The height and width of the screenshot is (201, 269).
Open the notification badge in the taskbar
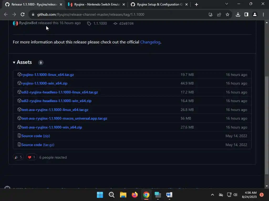coord(261,194)
